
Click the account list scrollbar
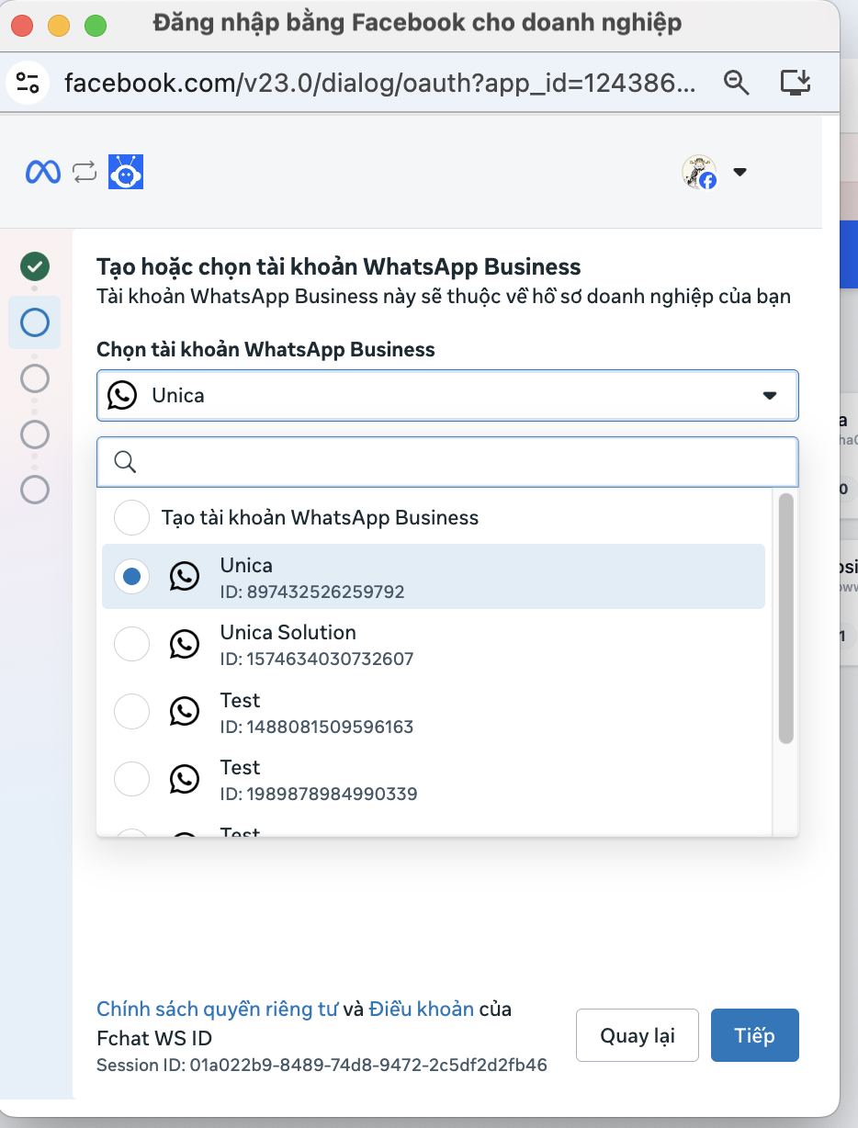click(785, 618)
